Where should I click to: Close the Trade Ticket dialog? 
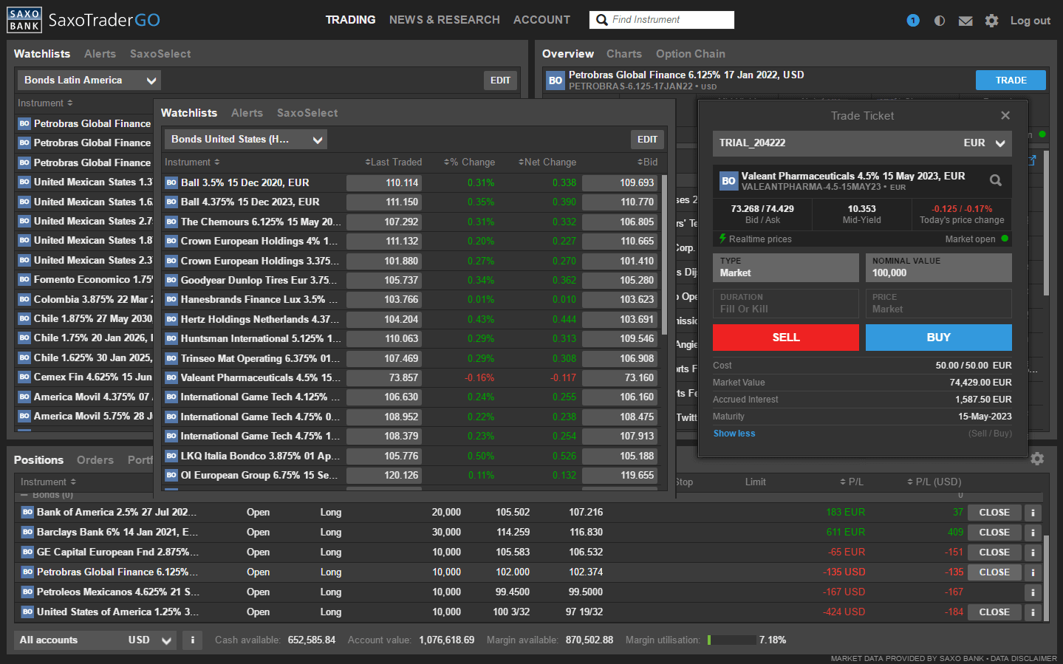[x=1005, y=115]
